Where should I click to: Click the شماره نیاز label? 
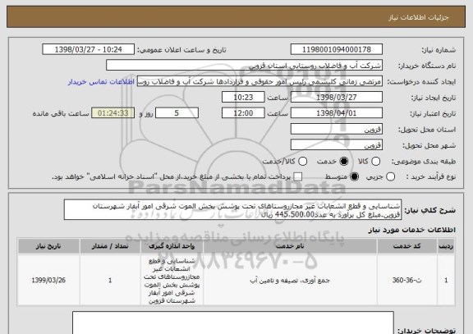[439, 50]
